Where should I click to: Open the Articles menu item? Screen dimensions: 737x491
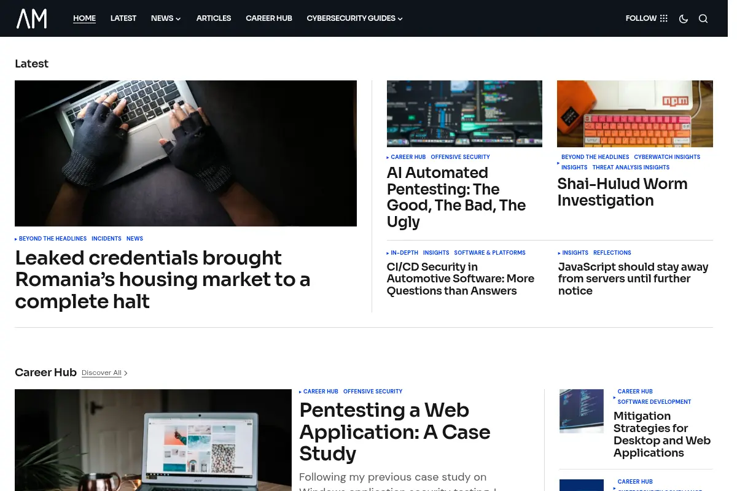pos(214,18)
